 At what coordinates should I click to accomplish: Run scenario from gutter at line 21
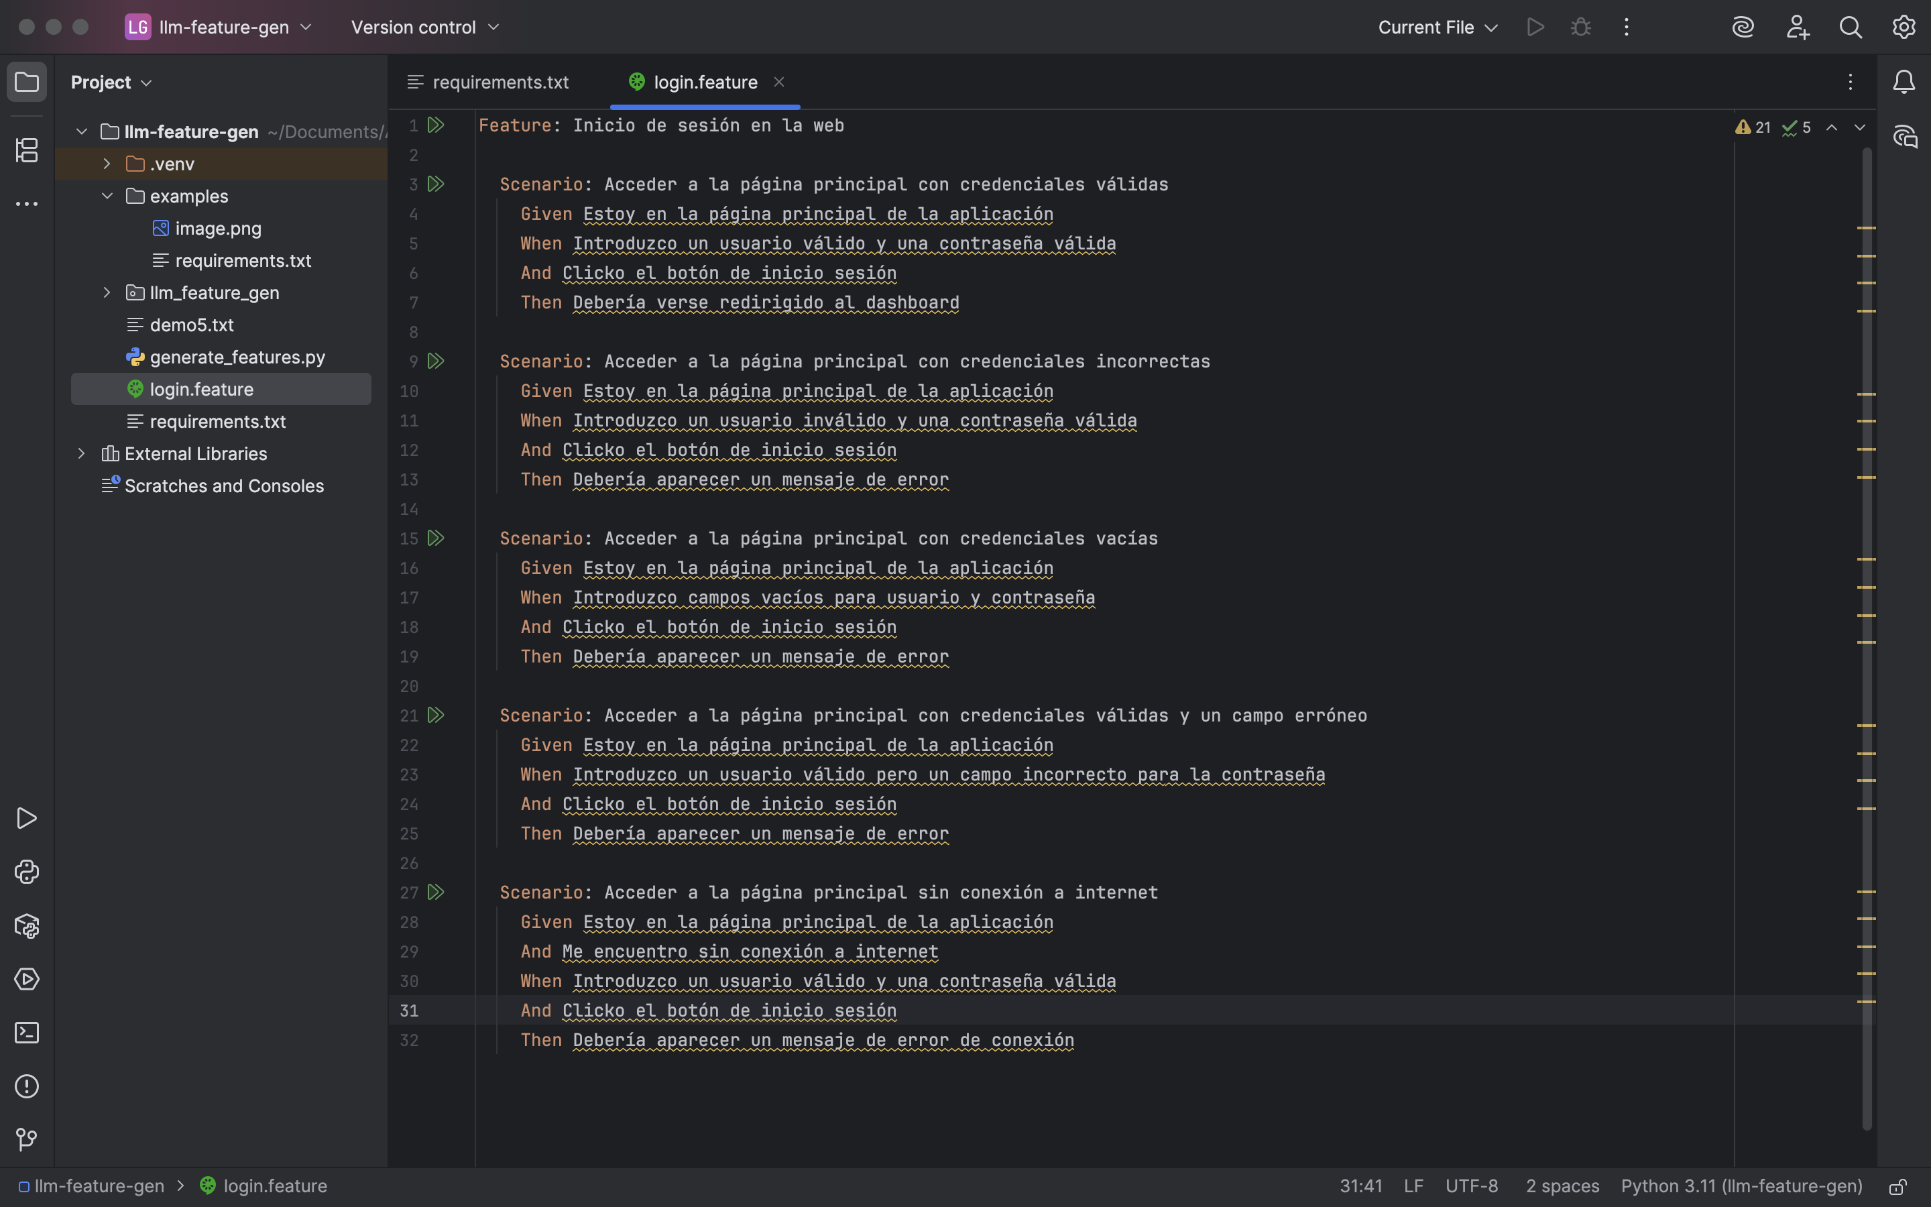point(436,716)
